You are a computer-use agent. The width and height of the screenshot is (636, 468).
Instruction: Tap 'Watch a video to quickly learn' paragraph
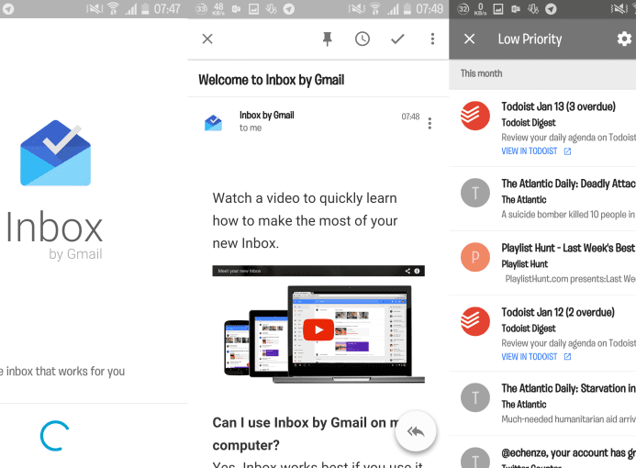(305, 220)
